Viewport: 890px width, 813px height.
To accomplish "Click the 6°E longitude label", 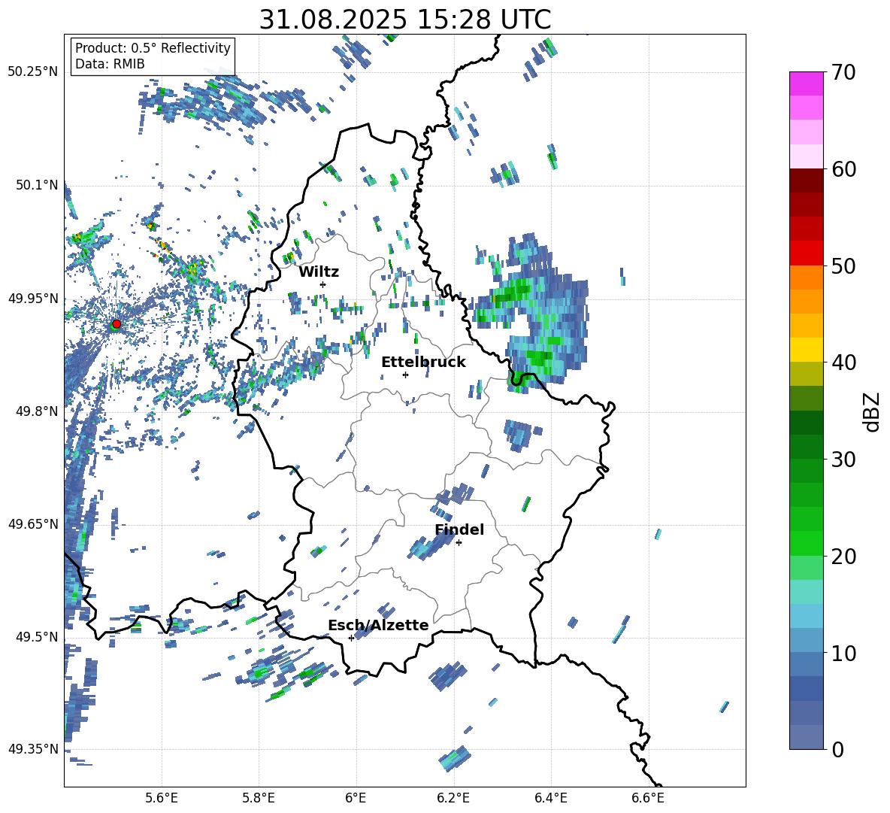I will 356,798.
